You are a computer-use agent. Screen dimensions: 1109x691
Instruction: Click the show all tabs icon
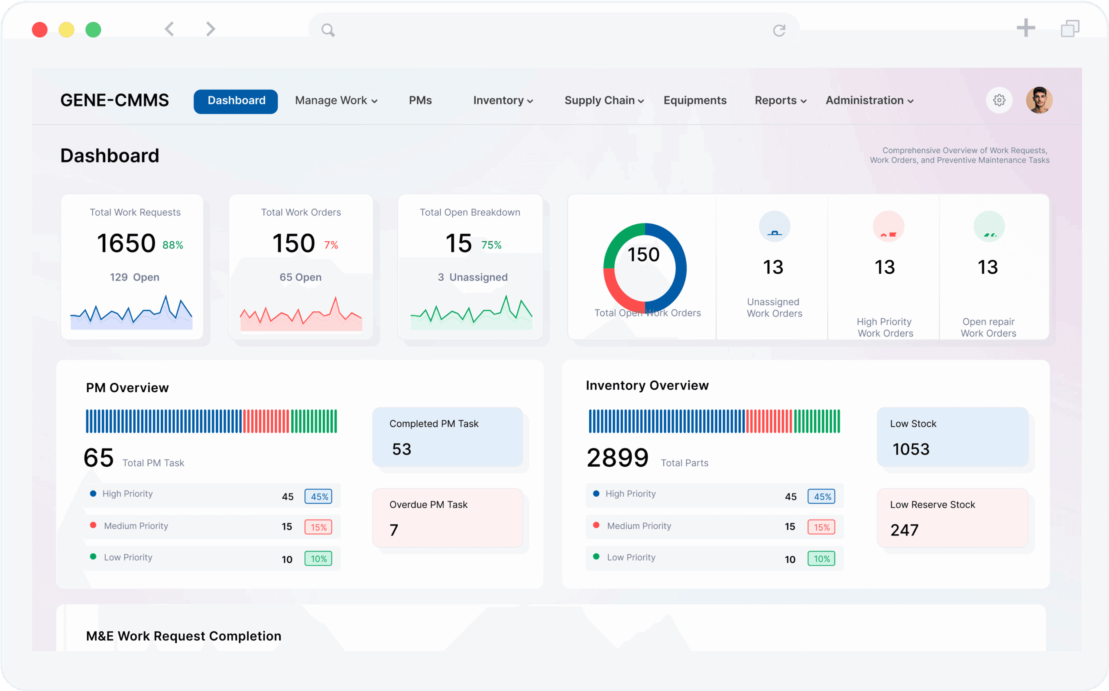point(1070,28)
